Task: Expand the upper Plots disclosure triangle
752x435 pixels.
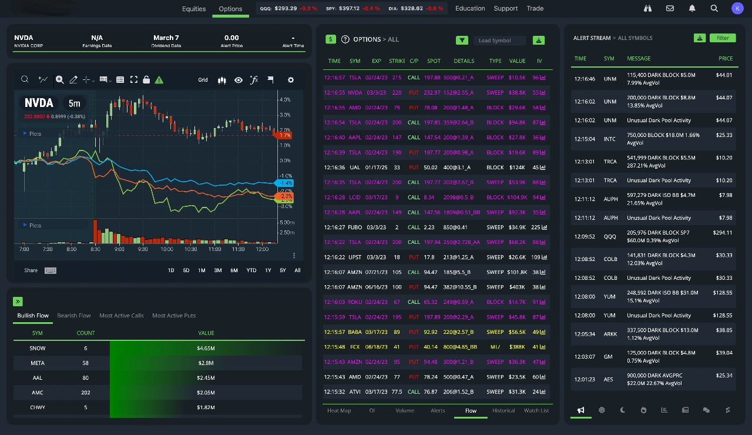Action: pos(25,133)
